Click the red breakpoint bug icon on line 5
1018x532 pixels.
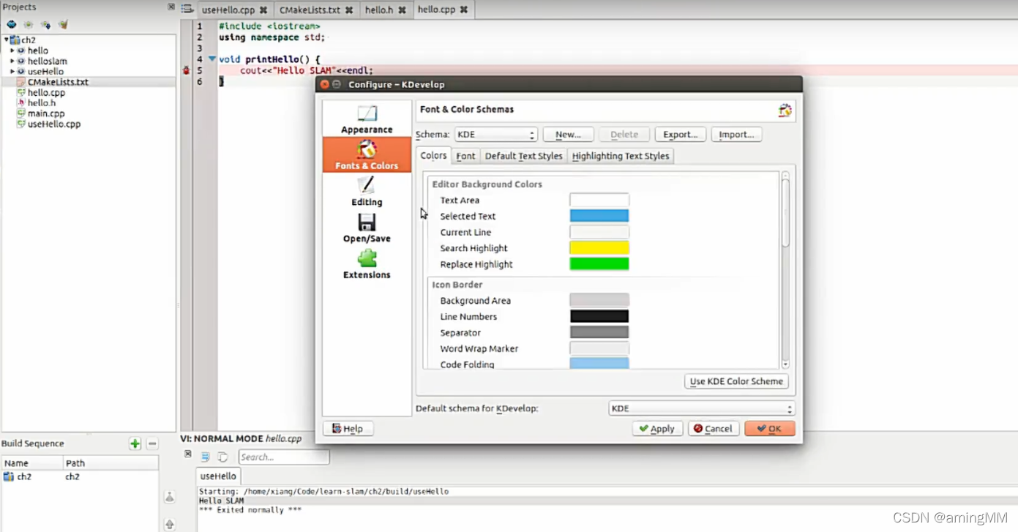[187, 71]
